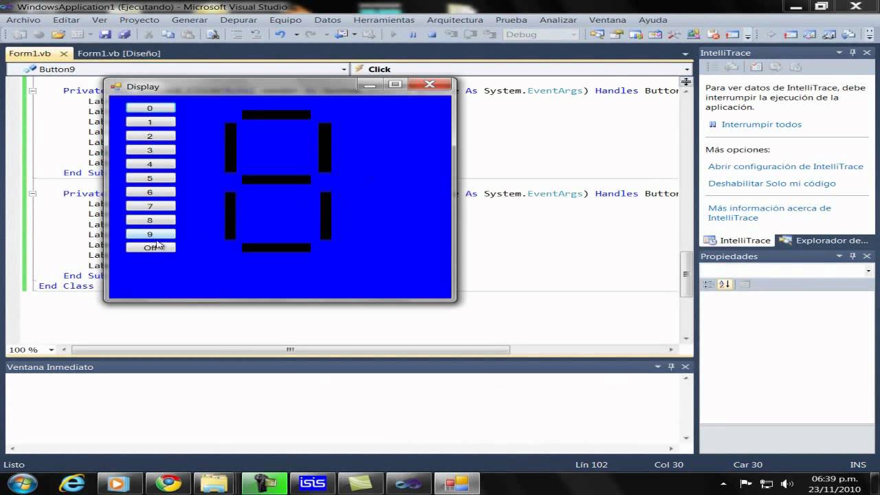Open Más información acerca de IntelliTrace link

coord(769,212)
